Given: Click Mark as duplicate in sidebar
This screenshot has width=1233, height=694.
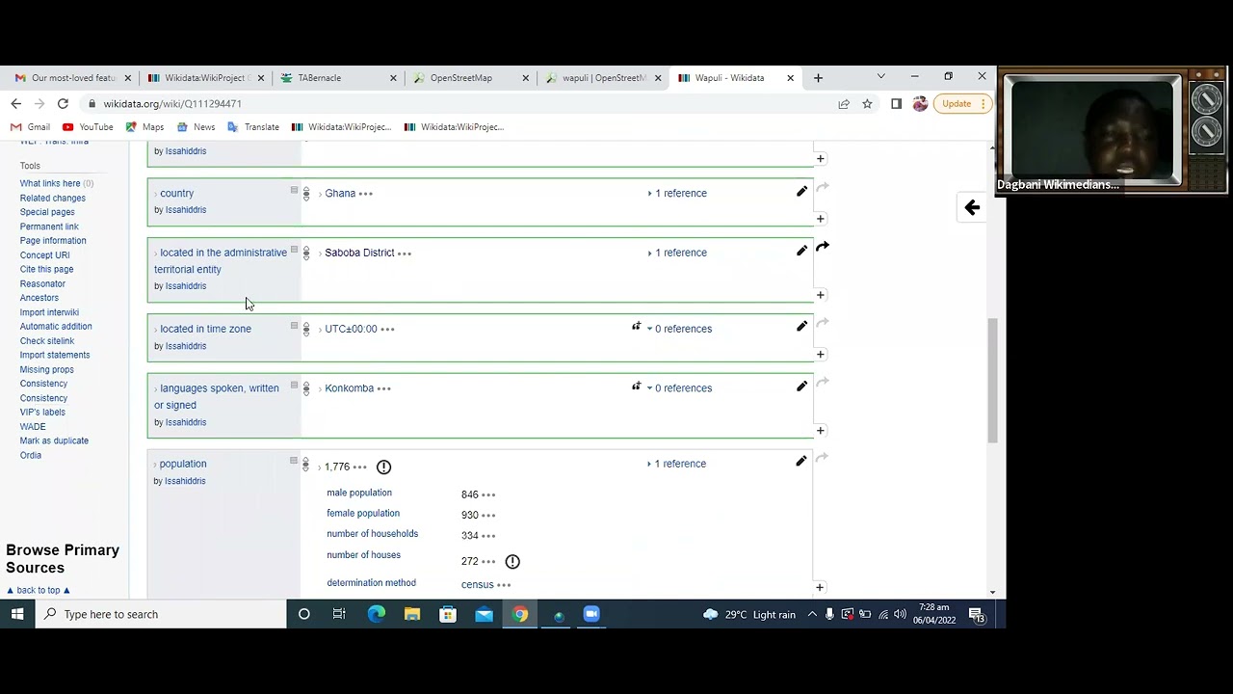Looking at the screenshot, I should click(x=54, y=440).
